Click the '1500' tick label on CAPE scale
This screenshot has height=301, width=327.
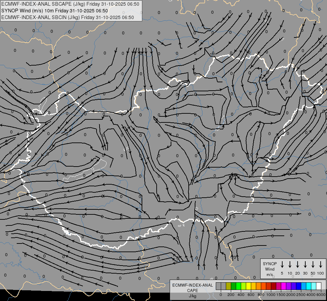tap(281, 295)
